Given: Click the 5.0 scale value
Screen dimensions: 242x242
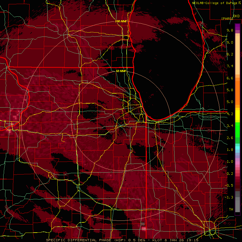Looking at the screenshot, I should coord(230,102).
